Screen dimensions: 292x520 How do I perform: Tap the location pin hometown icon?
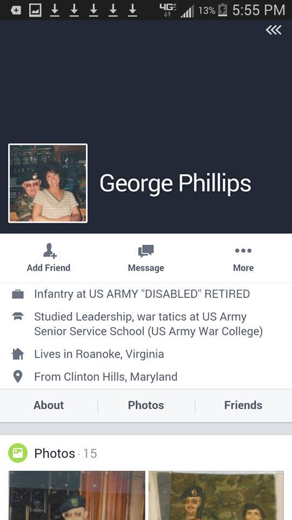tap(17, 377)
